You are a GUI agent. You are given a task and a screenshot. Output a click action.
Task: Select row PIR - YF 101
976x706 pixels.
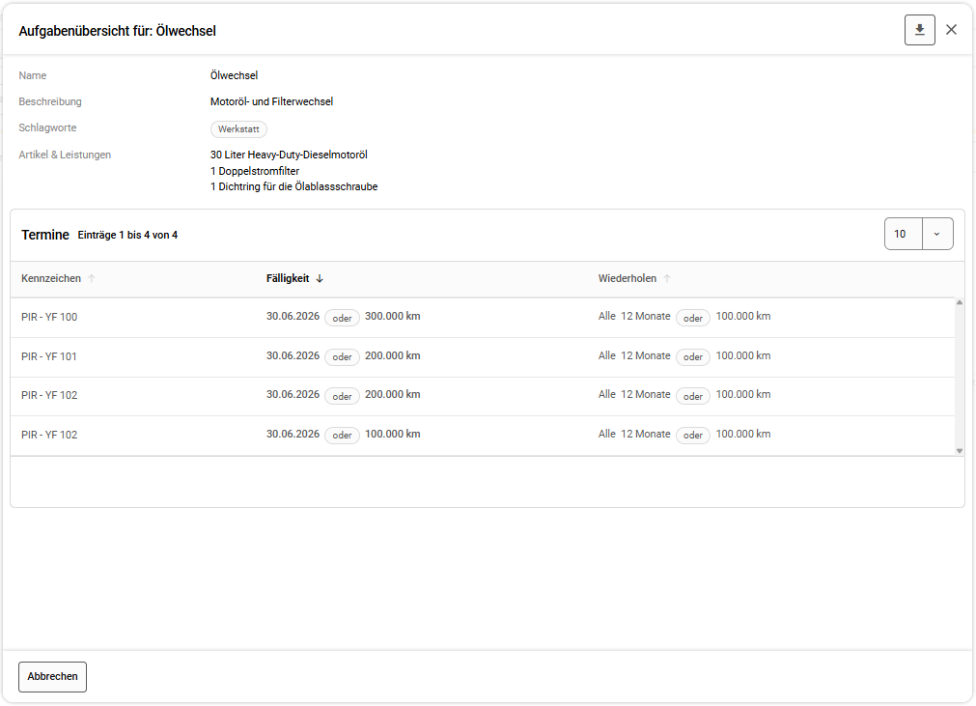click(x=49, y=357)
